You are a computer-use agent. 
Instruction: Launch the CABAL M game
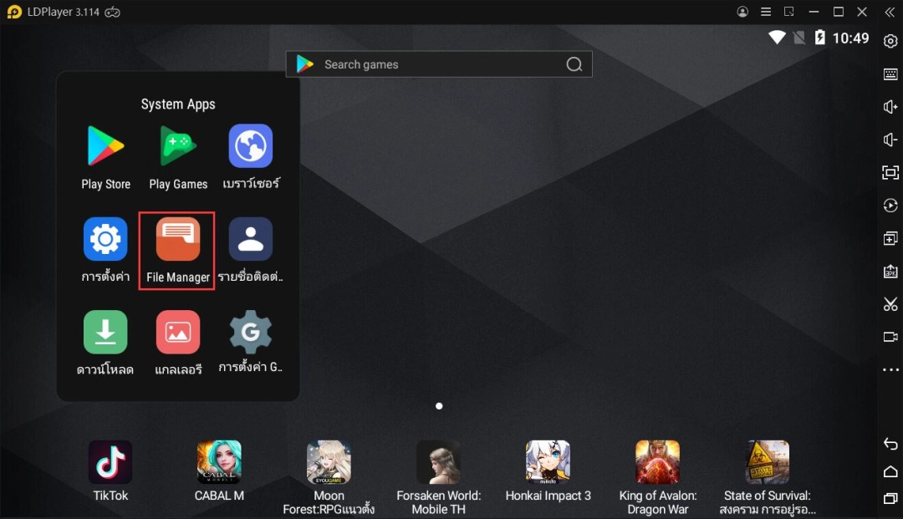(219, 462)
